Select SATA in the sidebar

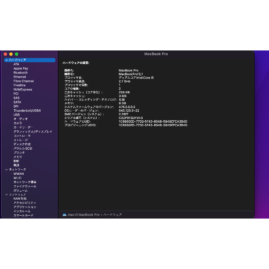(x=17, y=102)
